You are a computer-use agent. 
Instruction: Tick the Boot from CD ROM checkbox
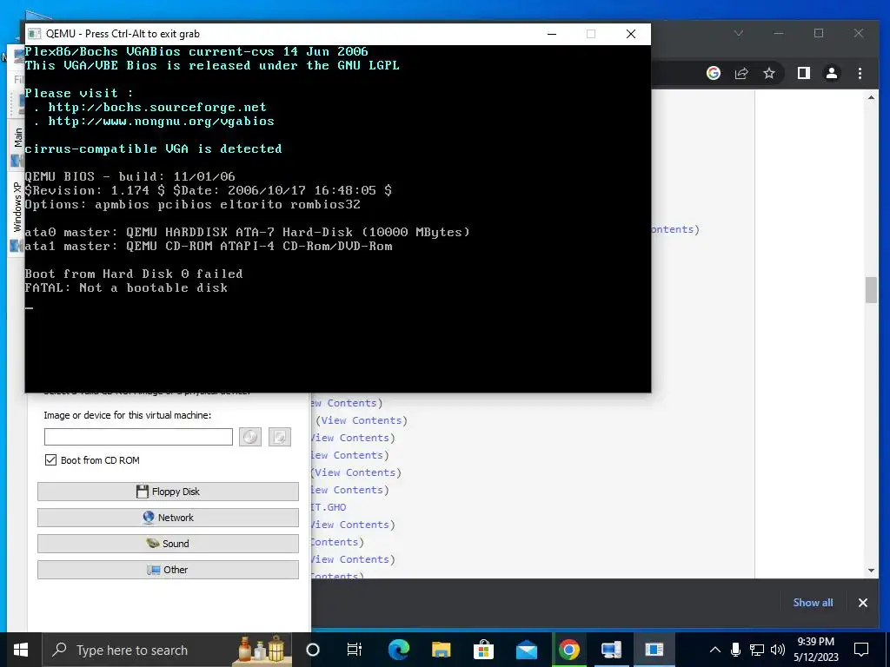(51, 460)
